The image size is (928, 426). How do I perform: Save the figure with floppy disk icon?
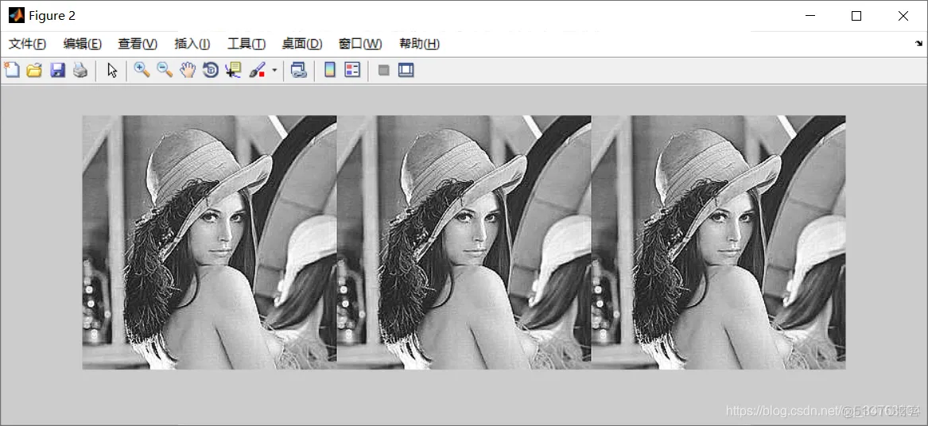coord(57,71)
